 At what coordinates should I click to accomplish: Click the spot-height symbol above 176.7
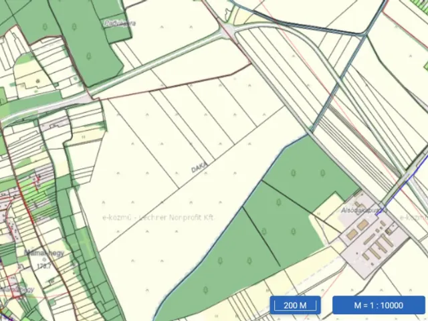[x=44, y=259]
